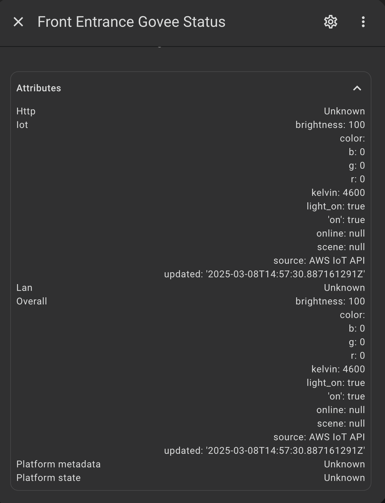Select the Http attribute label
Image resolution: width=385 pixels, height=503 pixels.
pyautogui.click(x=26, y=111)
